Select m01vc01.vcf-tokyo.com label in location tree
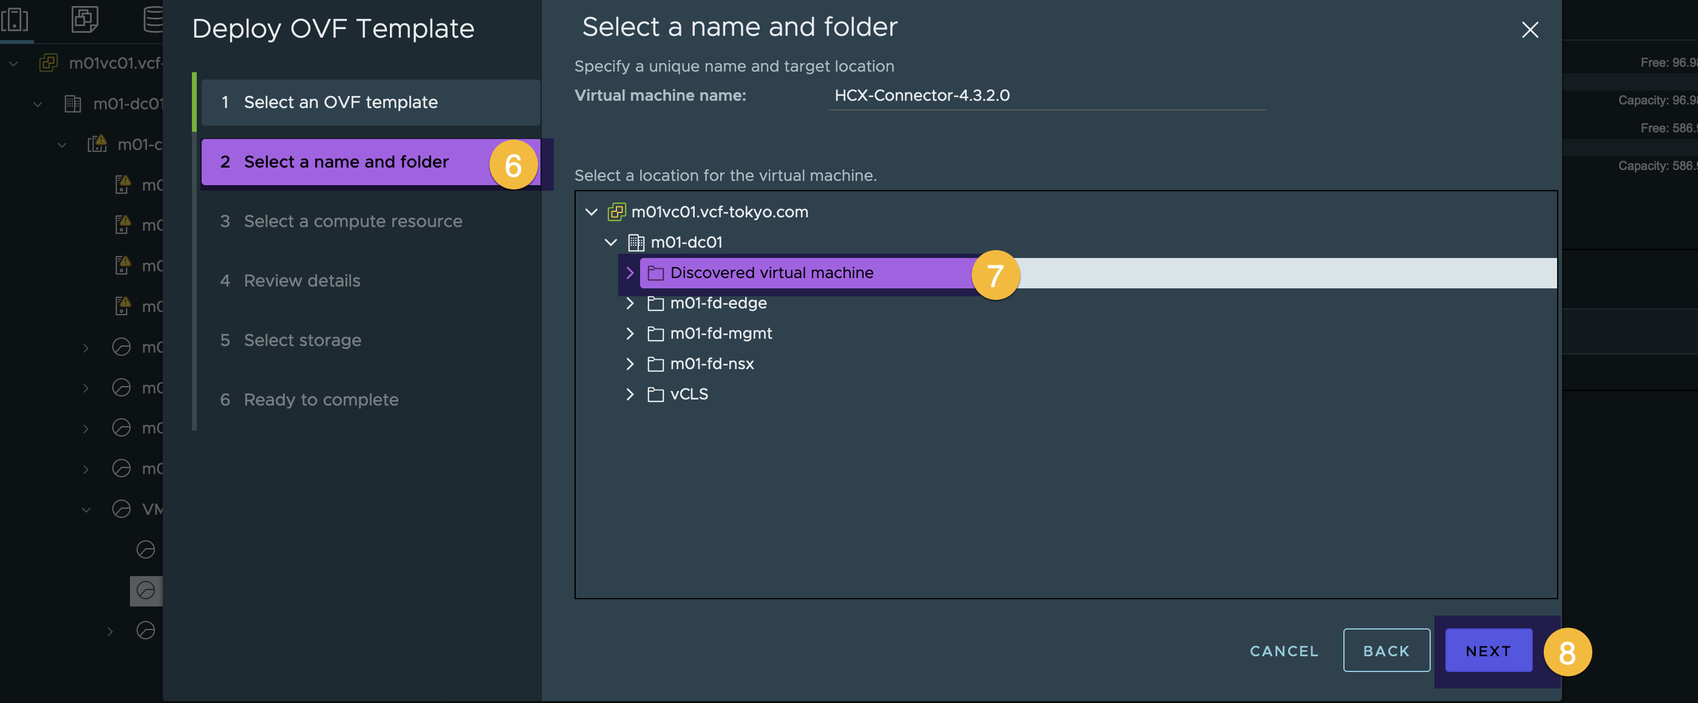The width and height of the screenshot is (1698, 703). (x=720, y=212)
